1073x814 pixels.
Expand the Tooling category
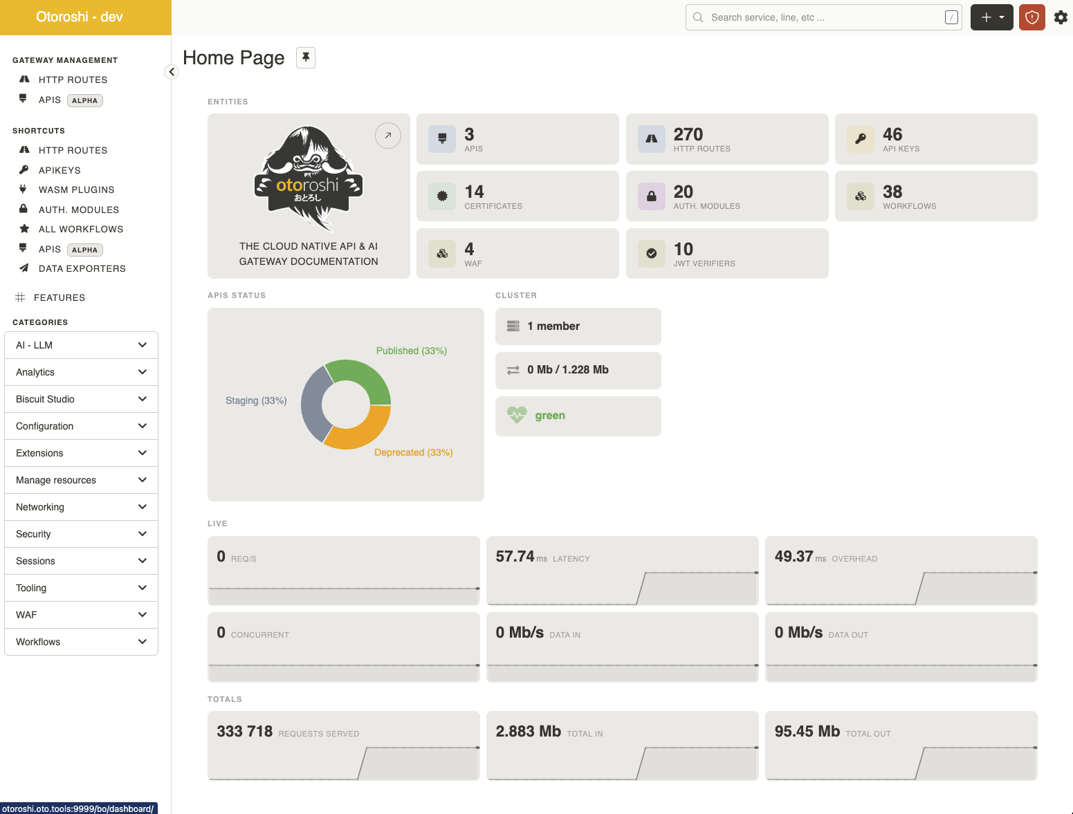(81, 588)
